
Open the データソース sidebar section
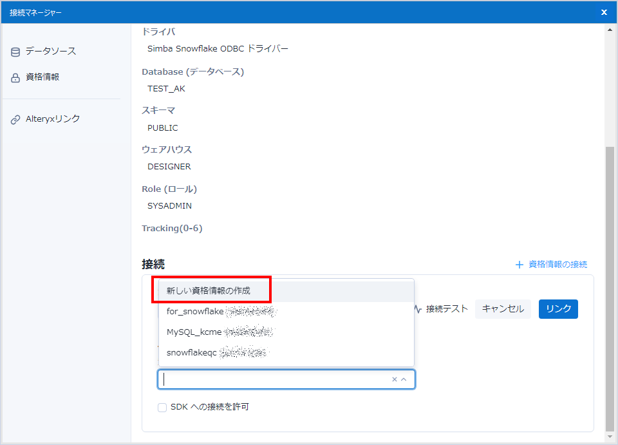(x=51, y=52)
